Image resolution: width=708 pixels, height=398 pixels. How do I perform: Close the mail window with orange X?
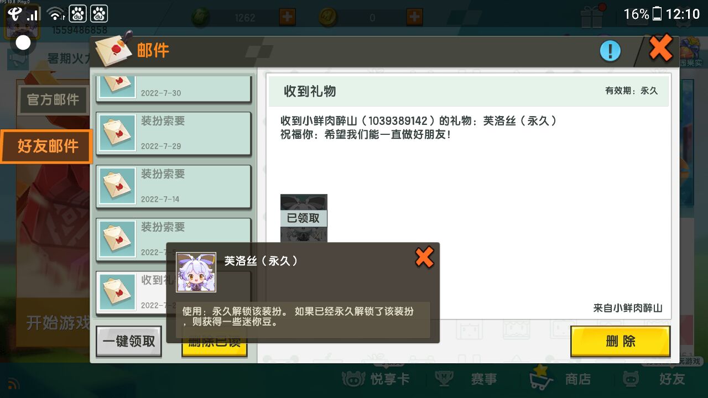coord(660,48)
